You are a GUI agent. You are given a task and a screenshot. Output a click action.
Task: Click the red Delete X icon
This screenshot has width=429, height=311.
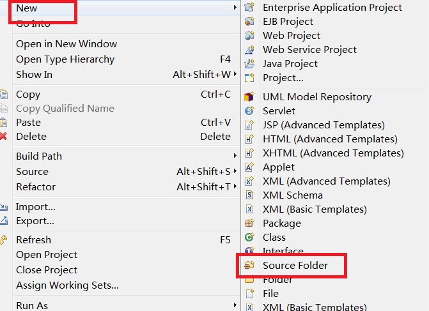tap(4, 136)
